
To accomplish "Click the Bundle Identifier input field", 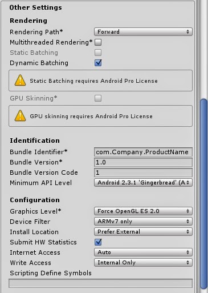I will (143, 152).
